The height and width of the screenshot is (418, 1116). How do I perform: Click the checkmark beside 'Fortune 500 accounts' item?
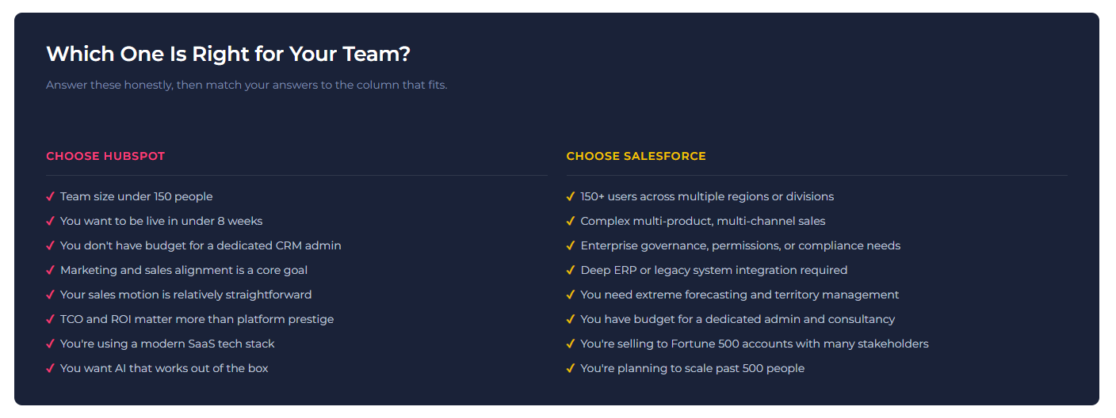(570, 344)
